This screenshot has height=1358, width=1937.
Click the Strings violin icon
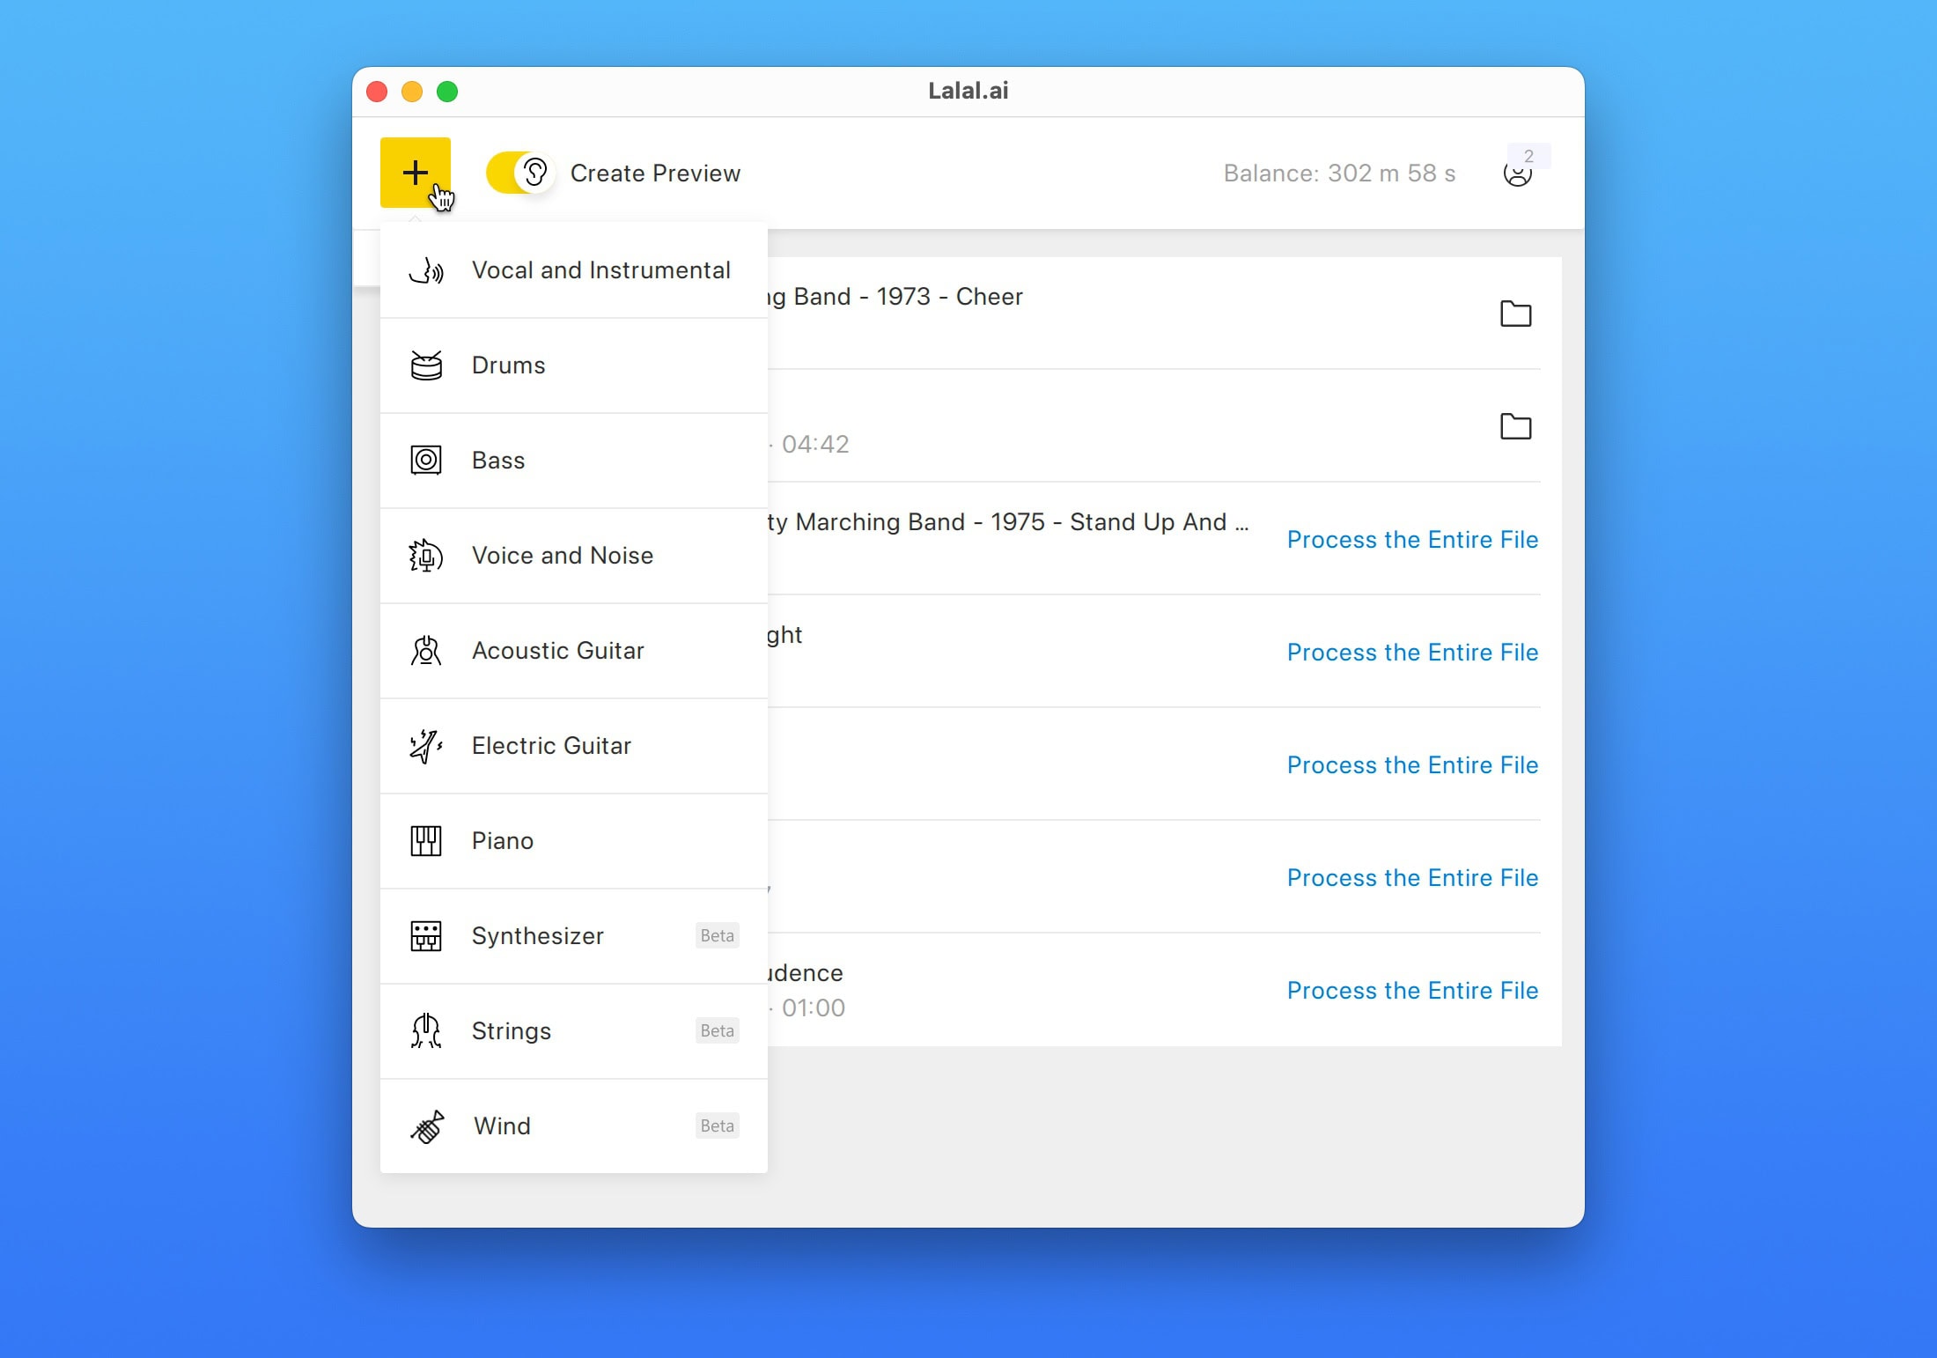(426, 1031)
